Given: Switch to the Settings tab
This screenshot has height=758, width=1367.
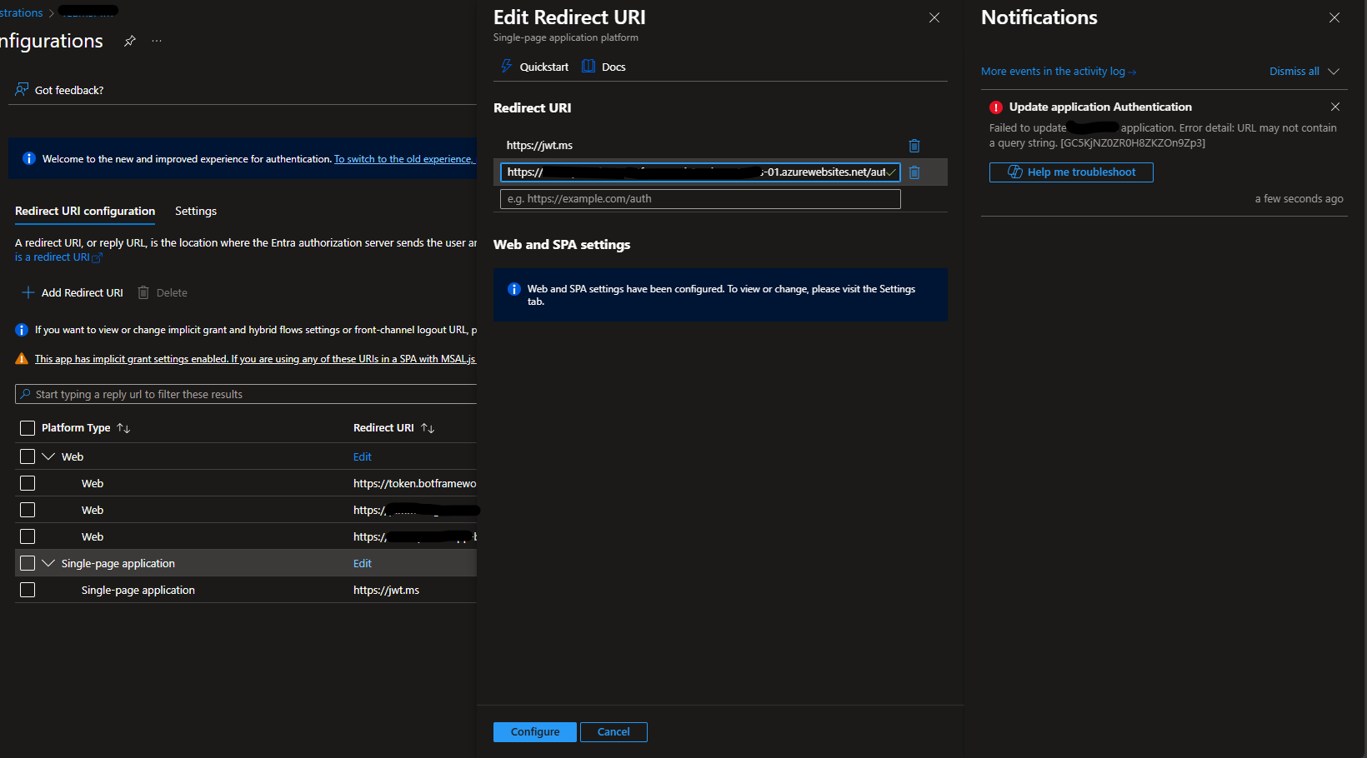Looking at the screenshot, I should pyautogui.click(x=196, y=212).
